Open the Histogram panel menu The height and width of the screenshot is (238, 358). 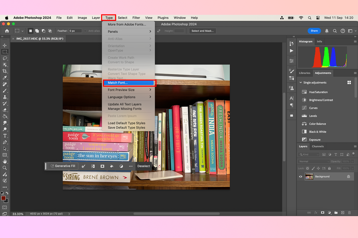(355, 41)
